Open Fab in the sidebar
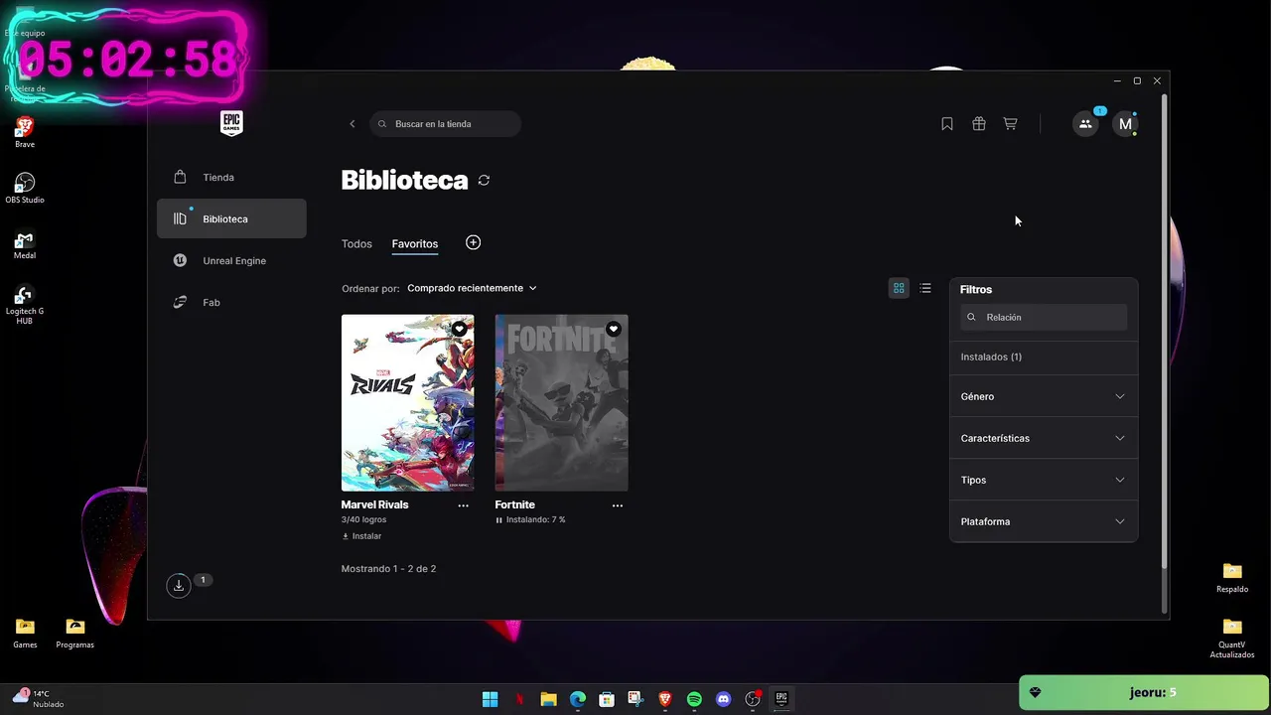This screenshot has height=715, width=1271. [231, 302]
